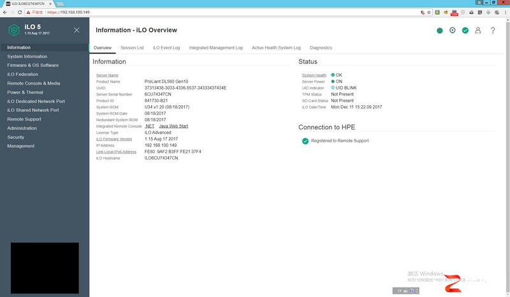Click the remote console thumbnail in the sidebar

click(x=45, y=268)
